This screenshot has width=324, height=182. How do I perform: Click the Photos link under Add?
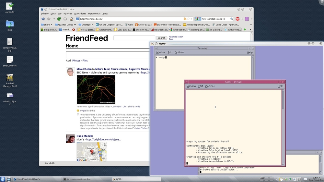pyautogui.click(x=76, y=60)
